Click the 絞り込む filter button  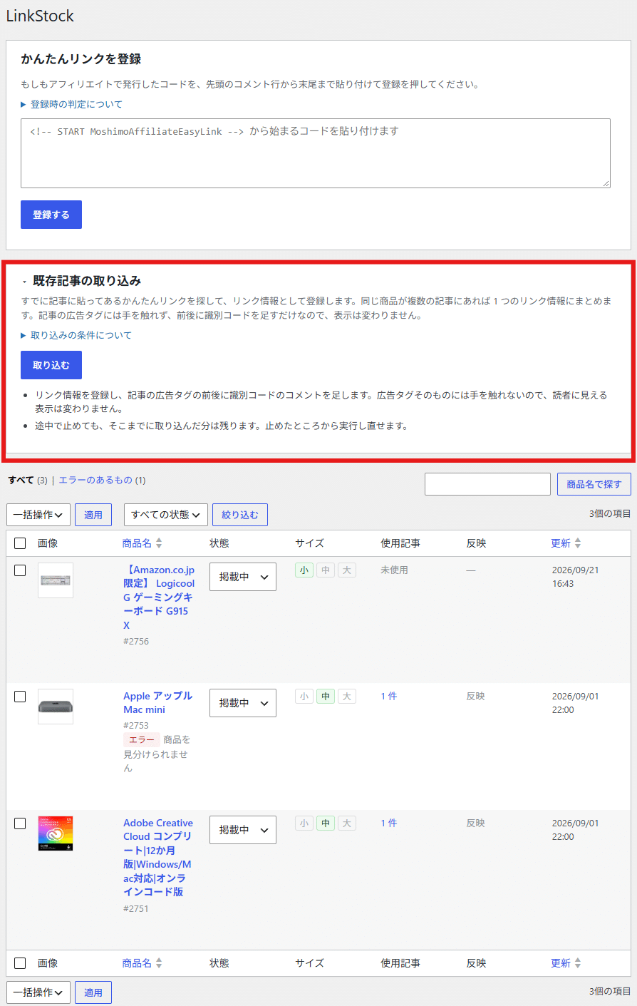[x=240, y=515]
